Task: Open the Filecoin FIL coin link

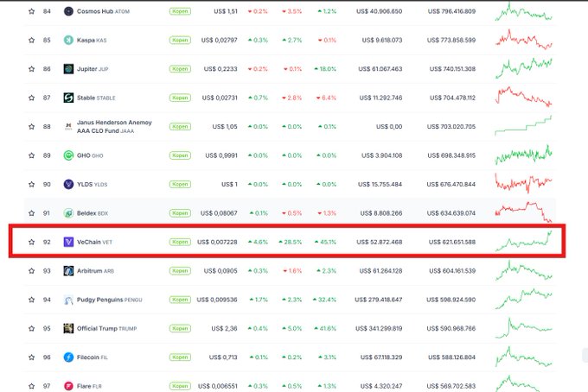Action: click(x=93, y=357)
